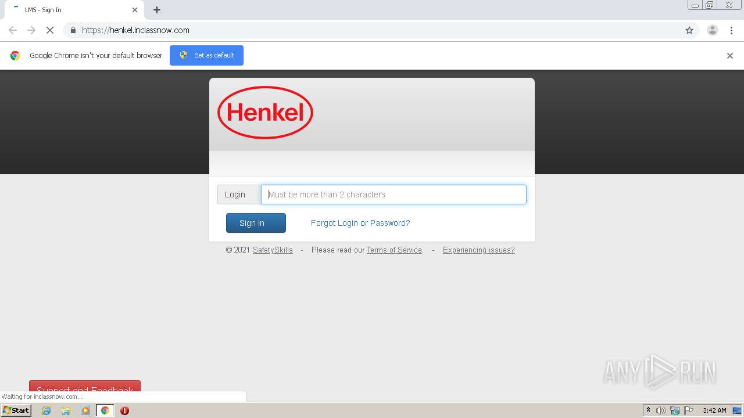Open the Windows Start menu
This screenshot has height=418, width=744.
click(x=16, y=410)
